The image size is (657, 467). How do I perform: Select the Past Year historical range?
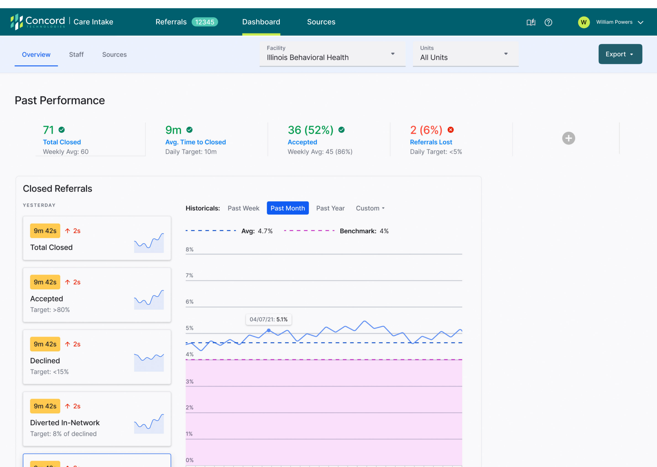330,208
